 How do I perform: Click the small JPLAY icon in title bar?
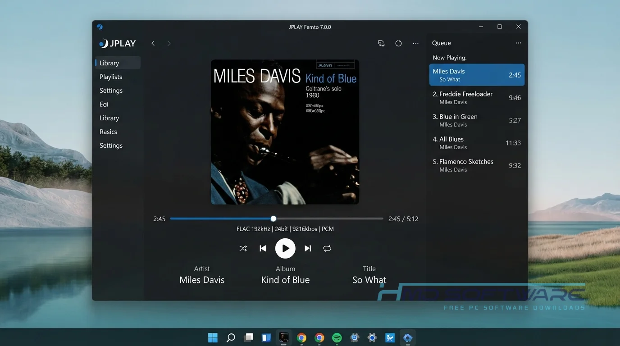point(100,27)
